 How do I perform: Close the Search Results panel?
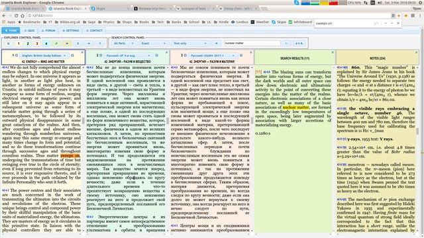pos(333,52)
